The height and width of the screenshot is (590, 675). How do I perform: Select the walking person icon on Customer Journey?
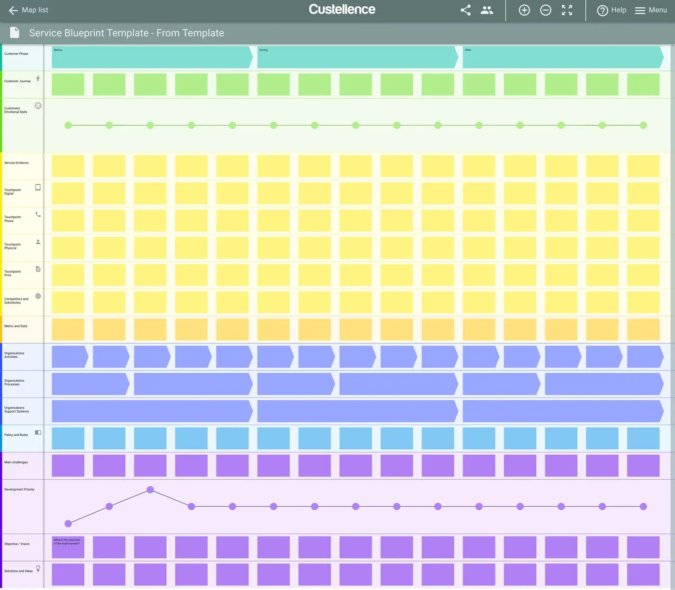point(38,78)
